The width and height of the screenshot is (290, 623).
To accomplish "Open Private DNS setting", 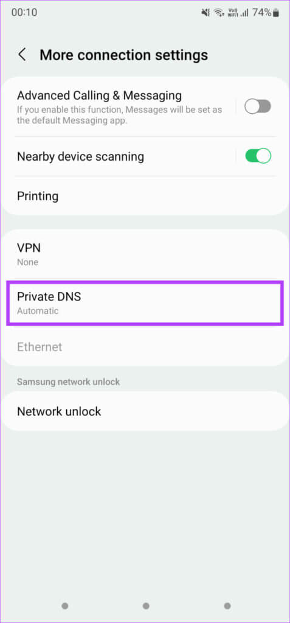I will (145, 303).
